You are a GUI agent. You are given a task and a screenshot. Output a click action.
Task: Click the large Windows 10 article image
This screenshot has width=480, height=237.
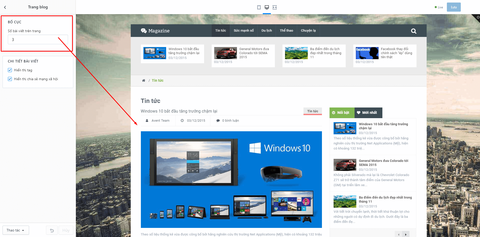[231, 180]
